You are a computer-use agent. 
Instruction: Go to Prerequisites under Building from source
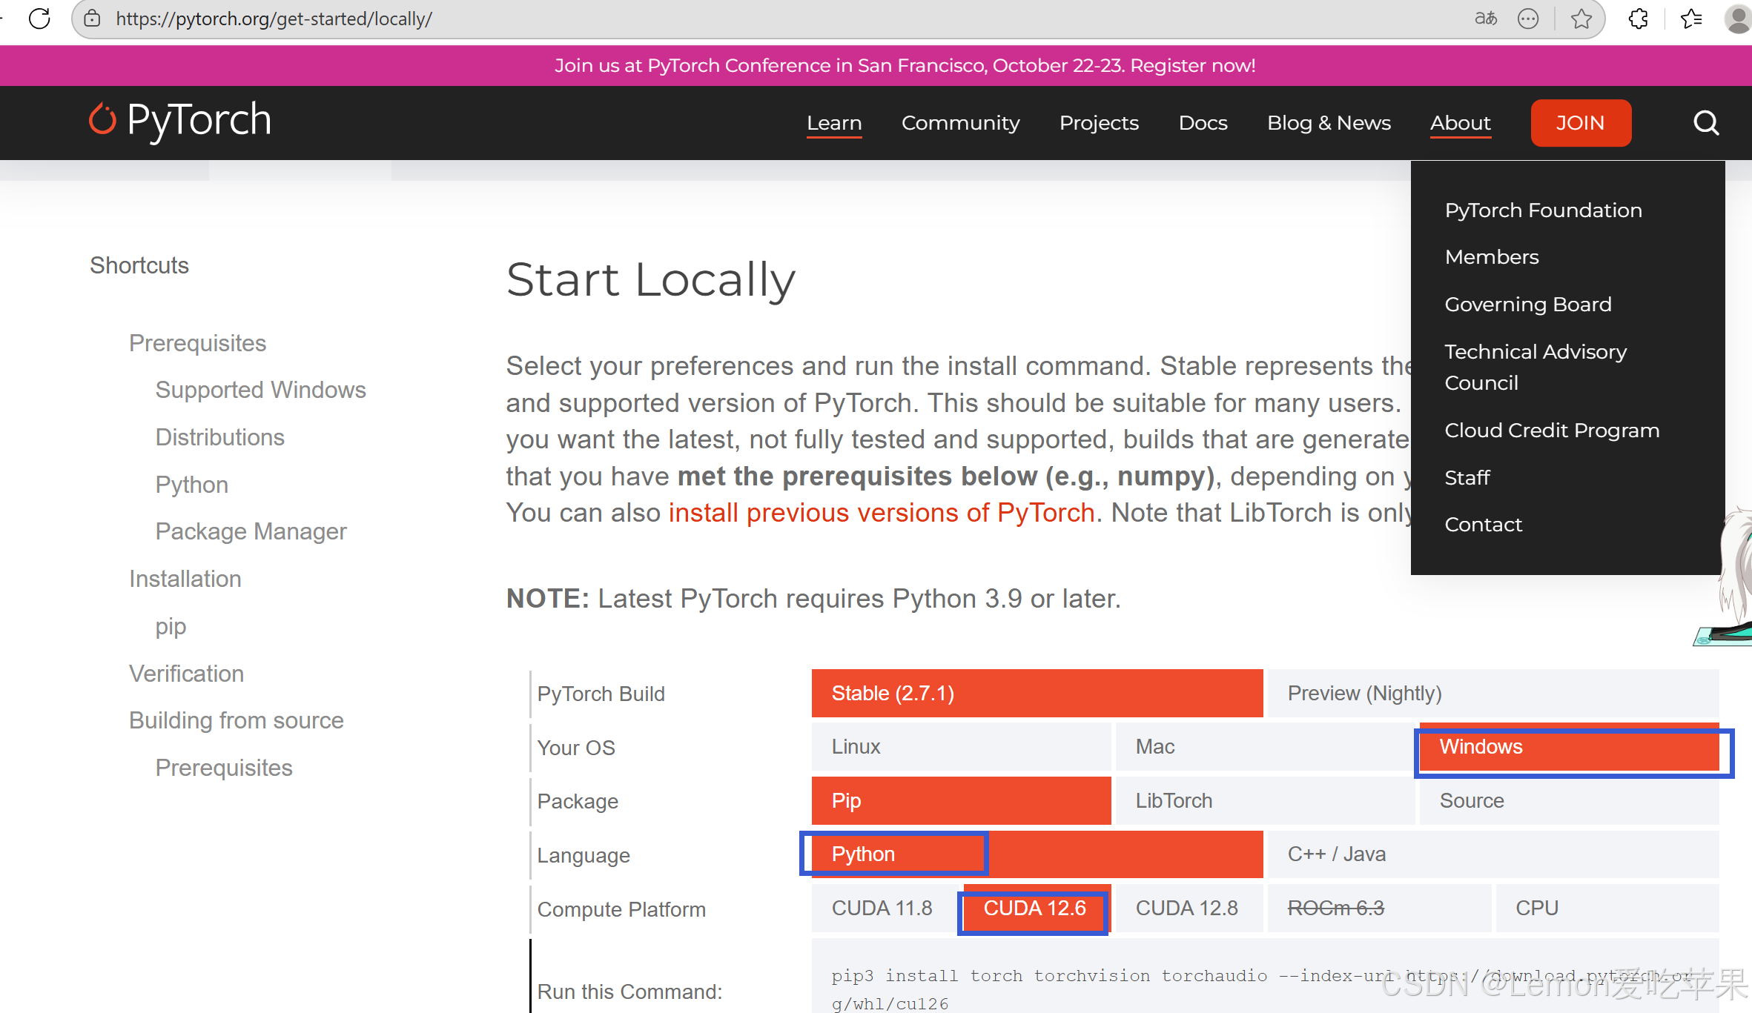coord(224,768)
